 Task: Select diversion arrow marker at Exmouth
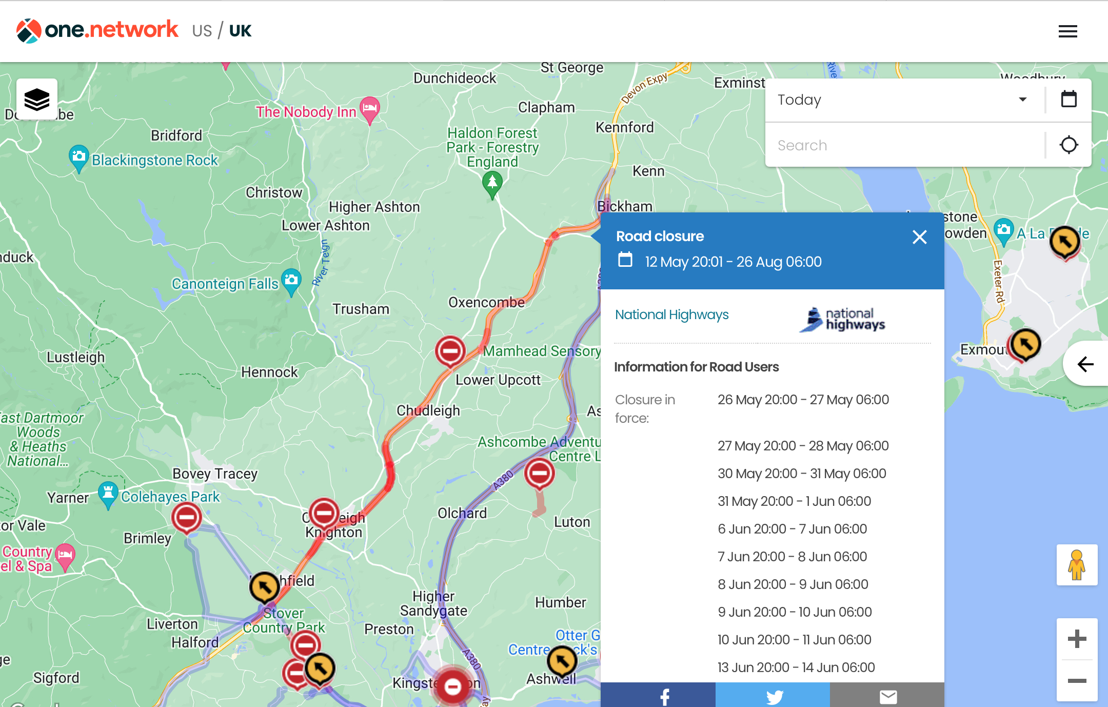(x=1025, y=344)
